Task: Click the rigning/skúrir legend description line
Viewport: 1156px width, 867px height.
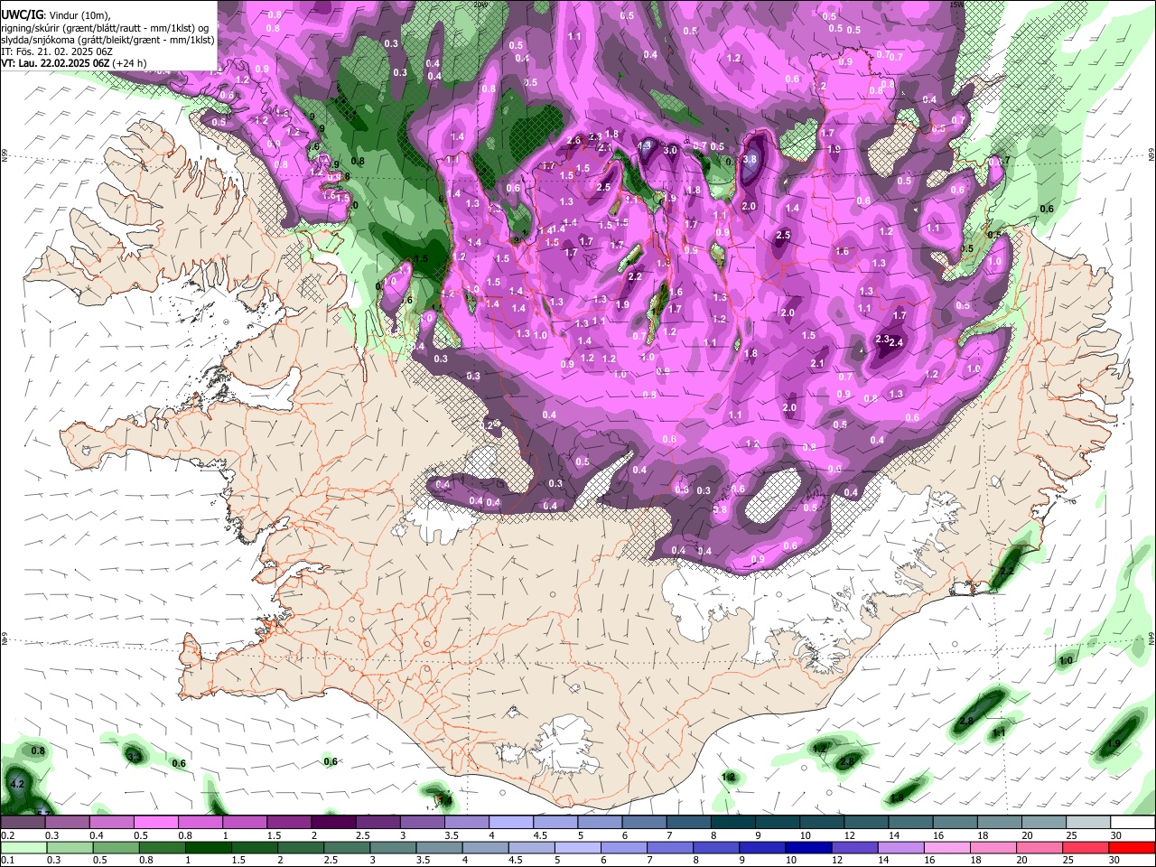Action: (x=107, y=28)
